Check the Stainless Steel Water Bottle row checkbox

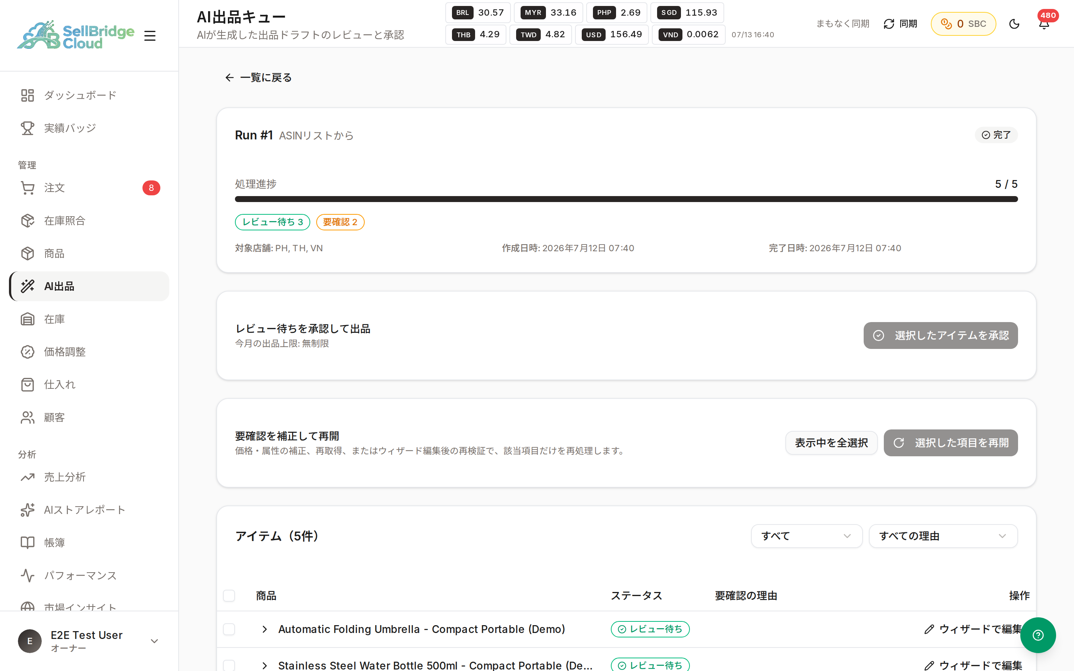pyautogui.click(x=229, y=665)
